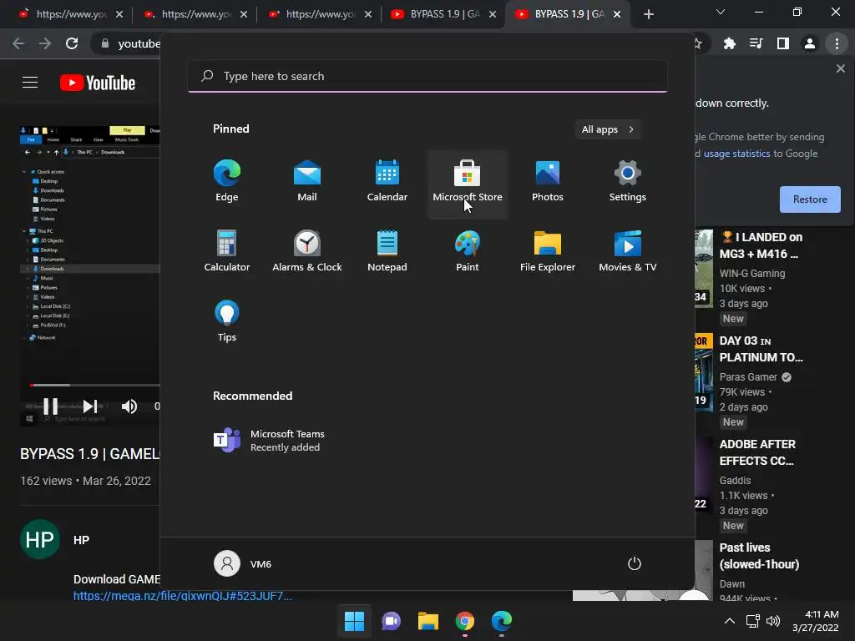The height and width of the screenshot is (641, 855).
Task: Switch to Chrome on the taskbar
Action: click(464, 621)
